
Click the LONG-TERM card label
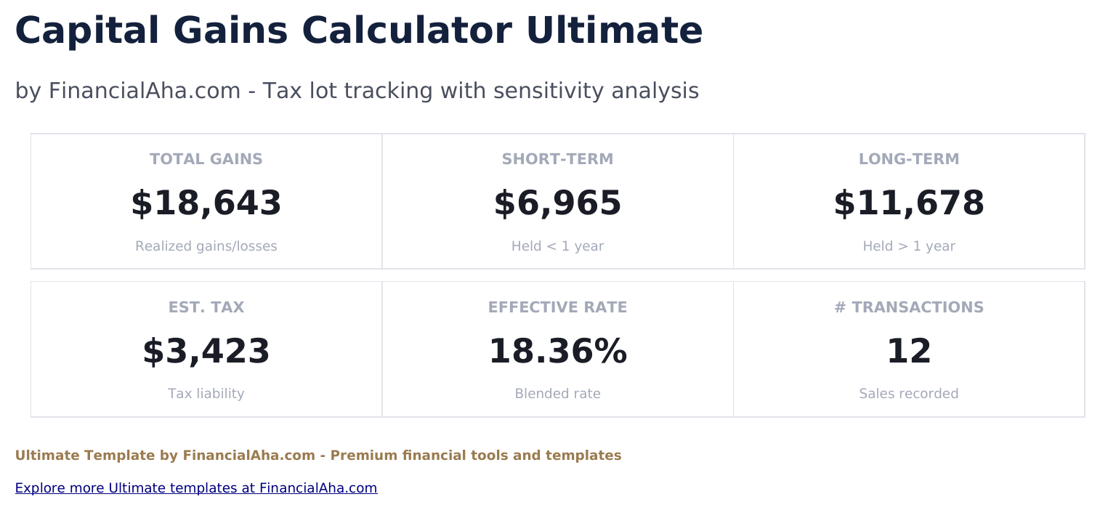(x=909, y=159)
